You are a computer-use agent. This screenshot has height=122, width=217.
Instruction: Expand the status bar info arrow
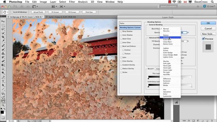[50, 121]
